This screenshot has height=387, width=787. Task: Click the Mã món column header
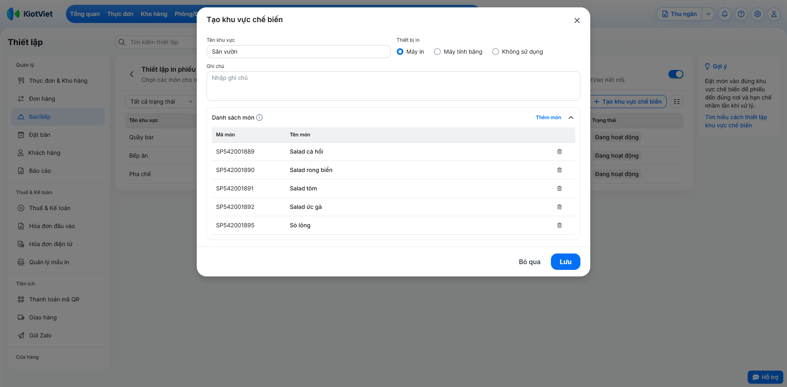(225, 135)
